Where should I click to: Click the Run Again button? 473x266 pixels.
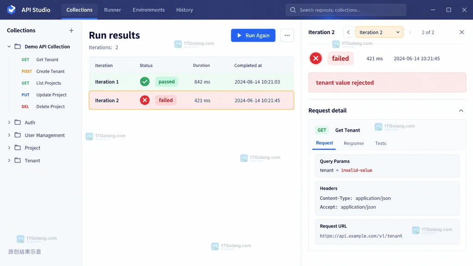[253, 35]
